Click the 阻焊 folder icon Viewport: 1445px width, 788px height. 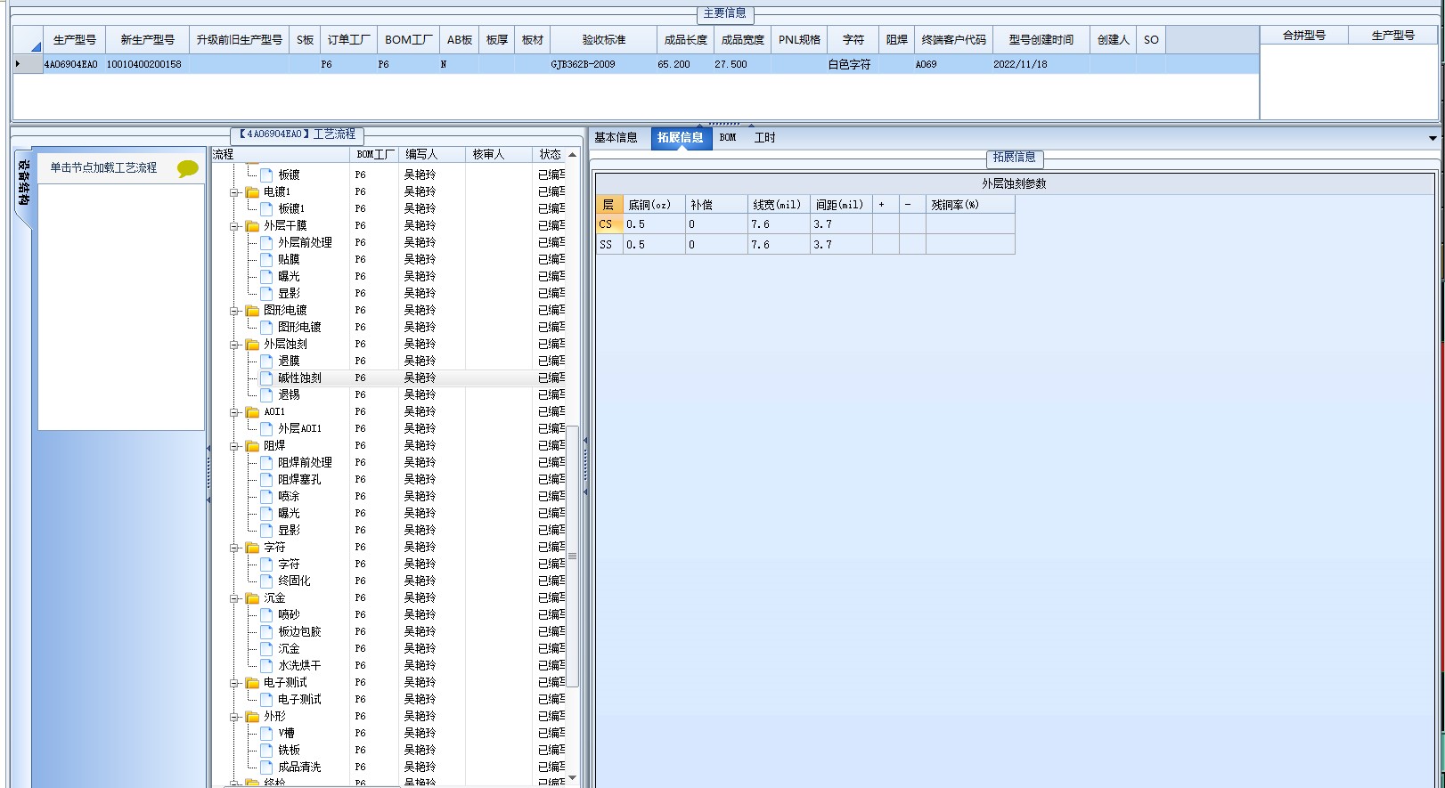pyautogui.click(x=252, y=446)
